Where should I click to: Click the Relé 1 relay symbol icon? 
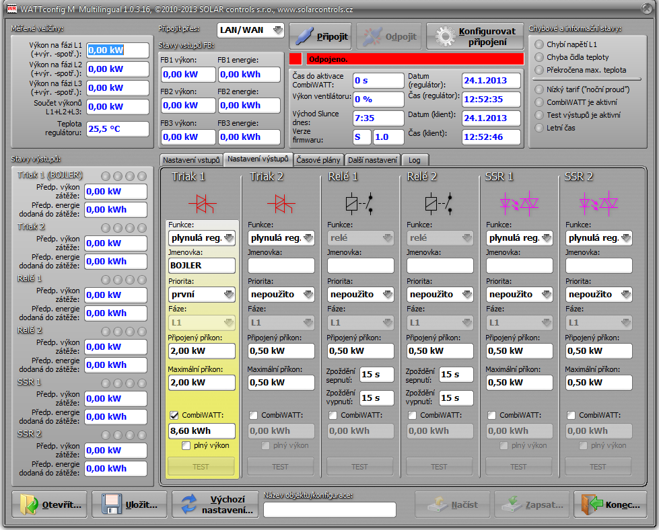click(359, 204)
